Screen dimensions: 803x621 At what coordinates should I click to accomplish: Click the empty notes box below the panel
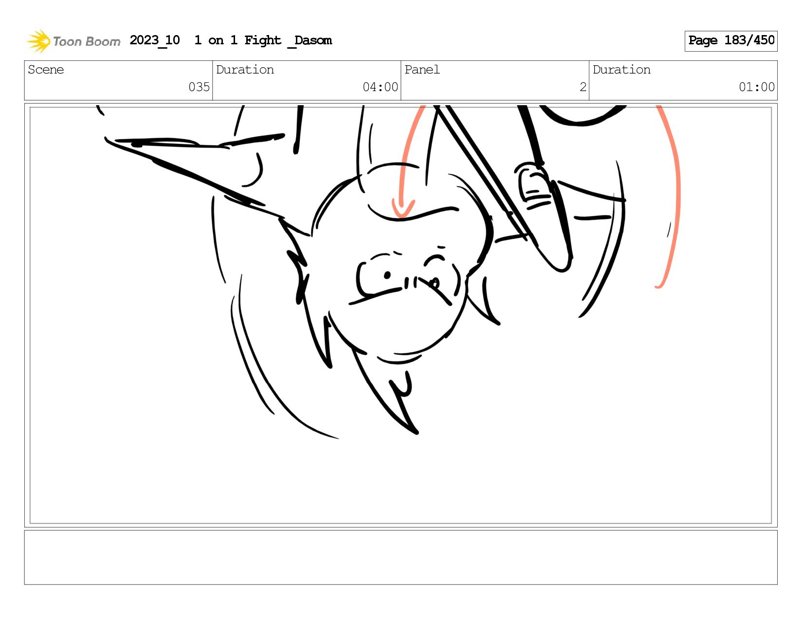pyautogui.click(x=401, y=557)
